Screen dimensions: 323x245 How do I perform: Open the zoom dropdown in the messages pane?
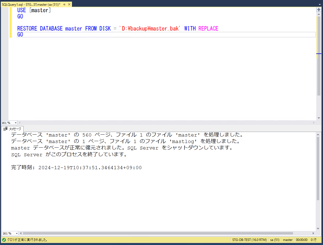click(x=10, y=233)
